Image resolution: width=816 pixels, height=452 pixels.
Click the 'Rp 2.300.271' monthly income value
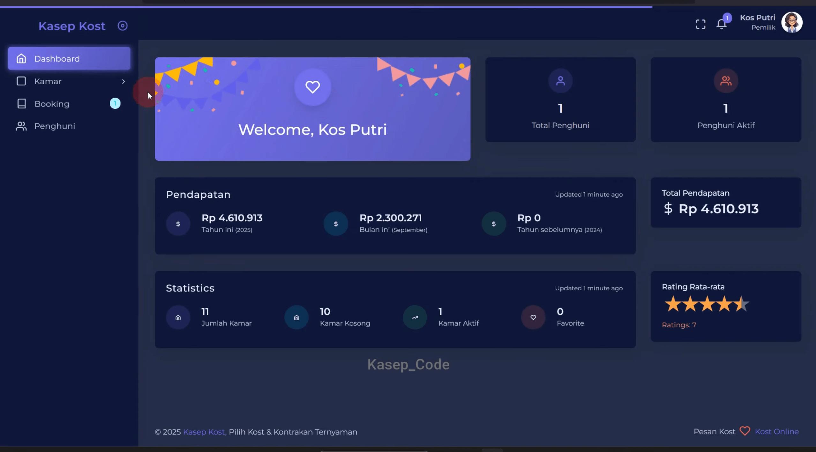tap(391, 218)
